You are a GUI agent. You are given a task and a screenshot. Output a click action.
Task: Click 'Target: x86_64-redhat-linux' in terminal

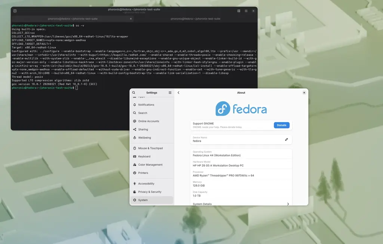[34, 48]
